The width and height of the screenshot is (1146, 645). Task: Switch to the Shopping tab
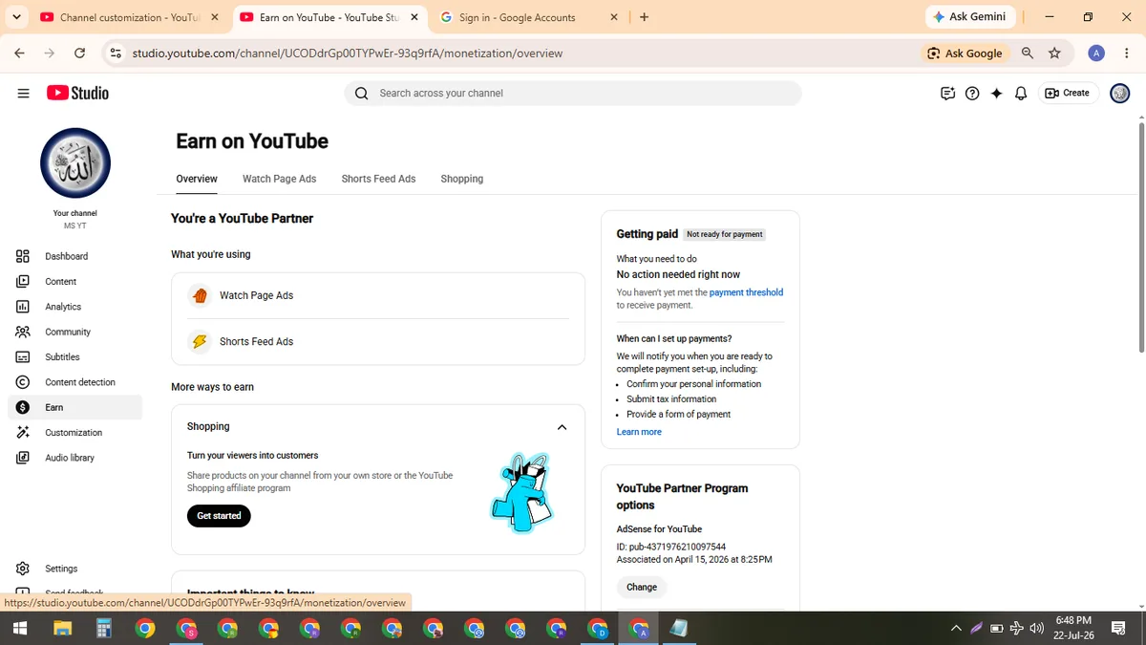(462, 179)
